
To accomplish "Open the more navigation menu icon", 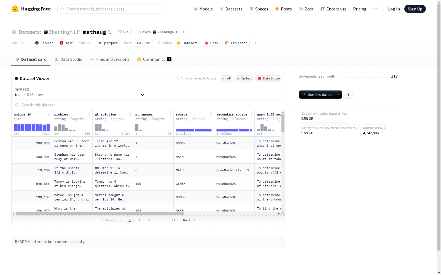I will coord(376,9).
